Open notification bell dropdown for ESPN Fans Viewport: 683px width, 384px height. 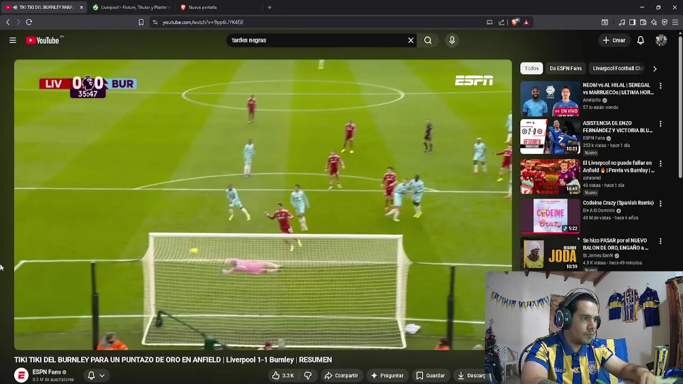point(96,375)
